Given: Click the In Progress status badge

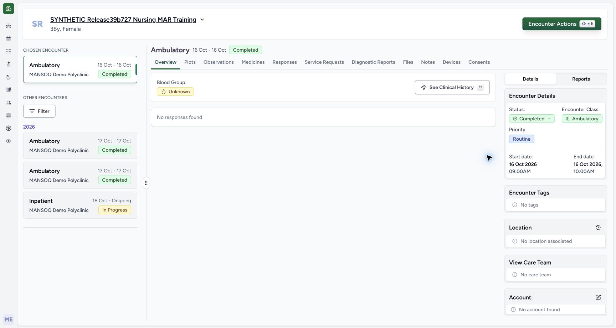Looking at the screenshot, I should pyautogui.click(x=115, y=210).
